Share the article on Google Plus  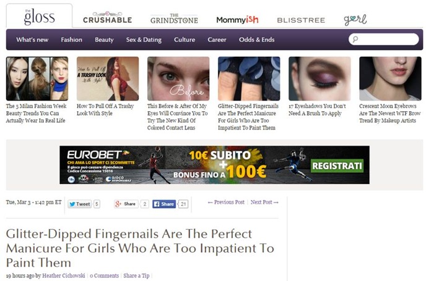126,204
